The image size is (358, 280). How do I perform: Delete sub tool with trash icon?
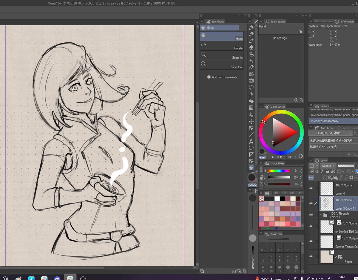pos(244,271)
